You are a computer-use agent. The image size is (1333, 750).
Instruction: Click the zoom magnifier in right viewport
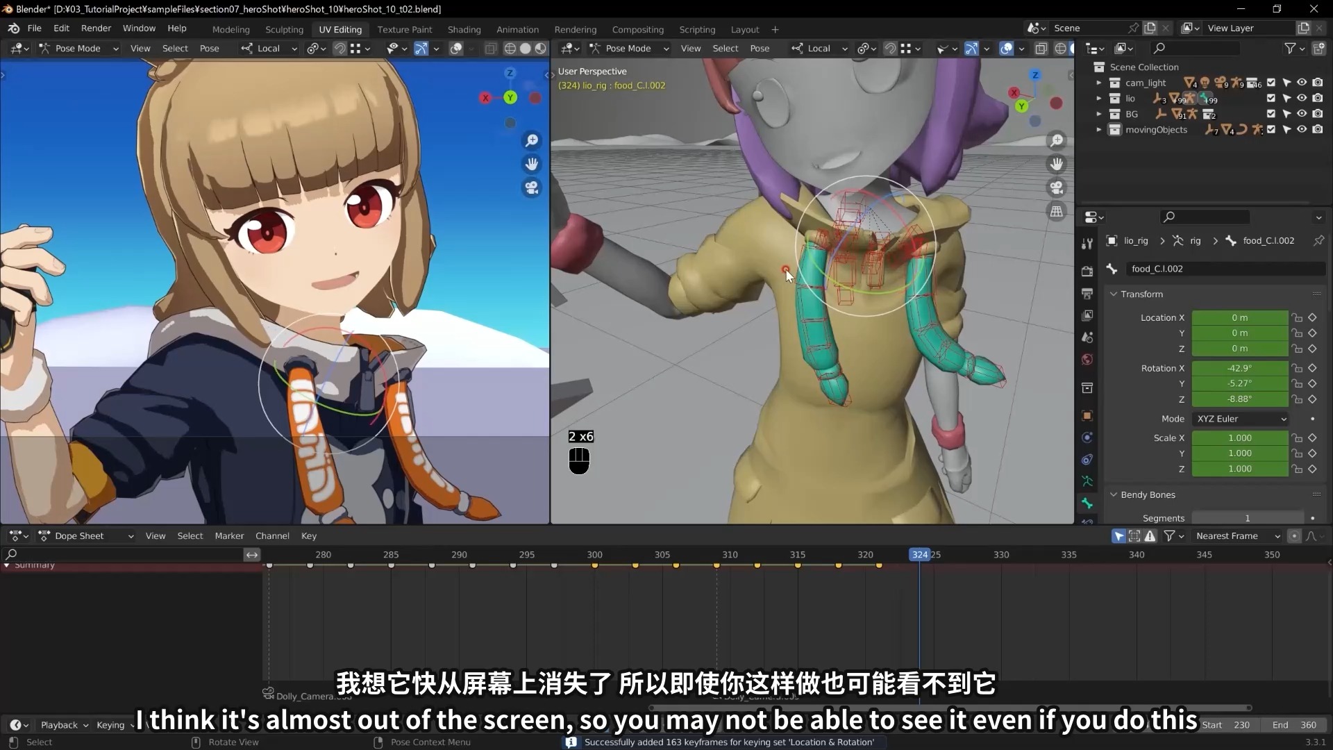1057,140
